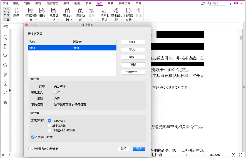Click the 查找 search field

click(217, 3)
